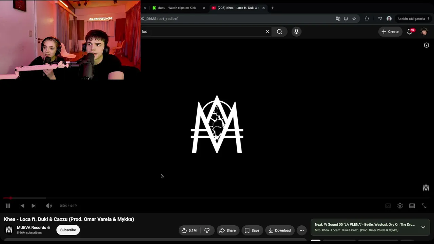
Task: Open the YouTube account avatar menu
Action: click(424, 32)
